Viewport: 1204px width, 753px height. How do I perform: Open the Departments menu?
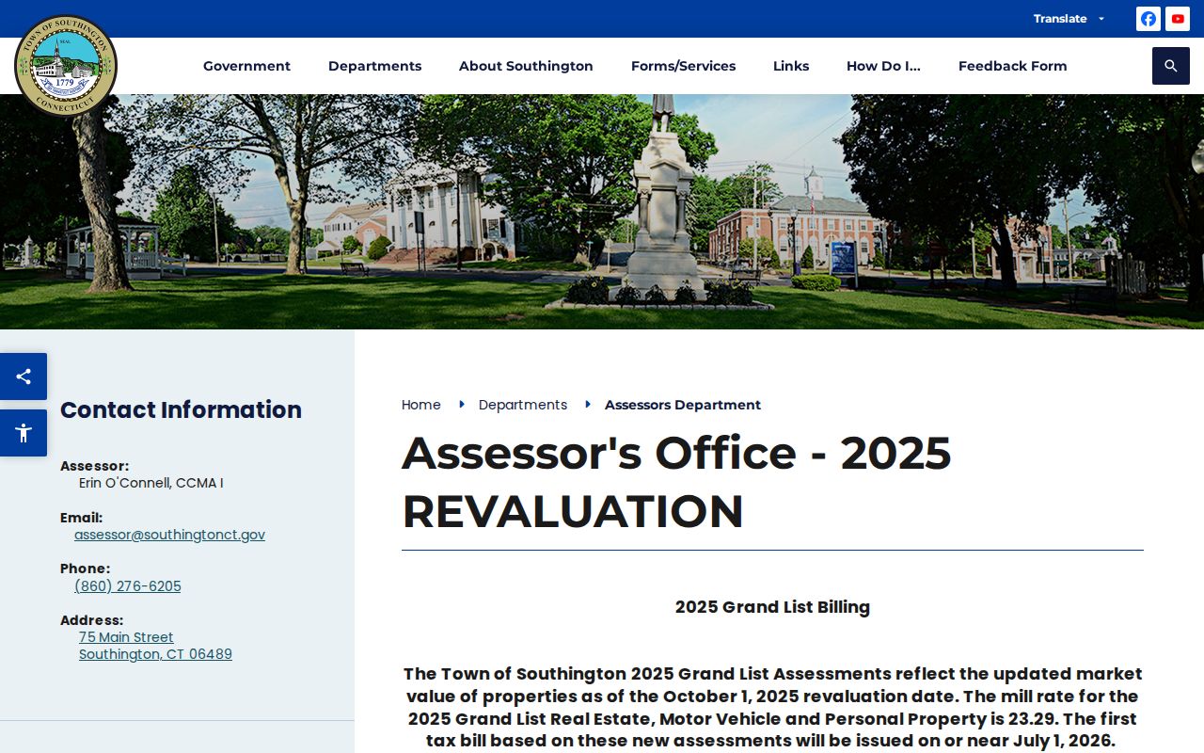[374, 66]
